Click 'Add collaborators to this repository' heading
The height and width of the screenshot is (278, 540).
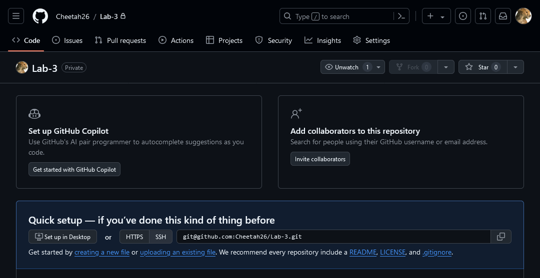click(355, 131)
